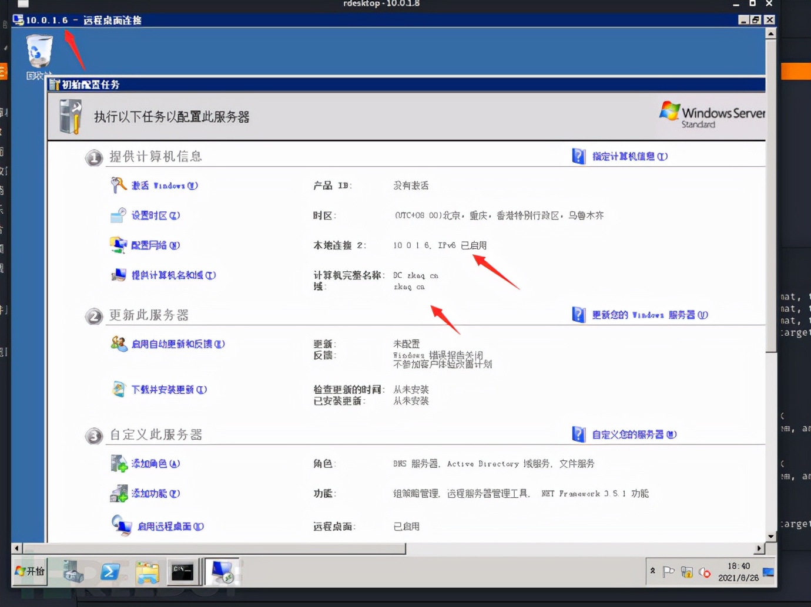This screenshot has height=607, width=811.
Task: Click the Enable Automatic Updating and Feedback icon
Action: 119,344
